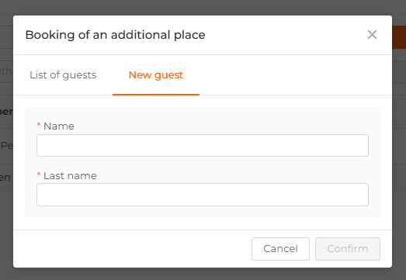Viewport: 406px width, 280px height.
Task: Click the dimmed "ith" text at left edge
Action: pos(5,71)
